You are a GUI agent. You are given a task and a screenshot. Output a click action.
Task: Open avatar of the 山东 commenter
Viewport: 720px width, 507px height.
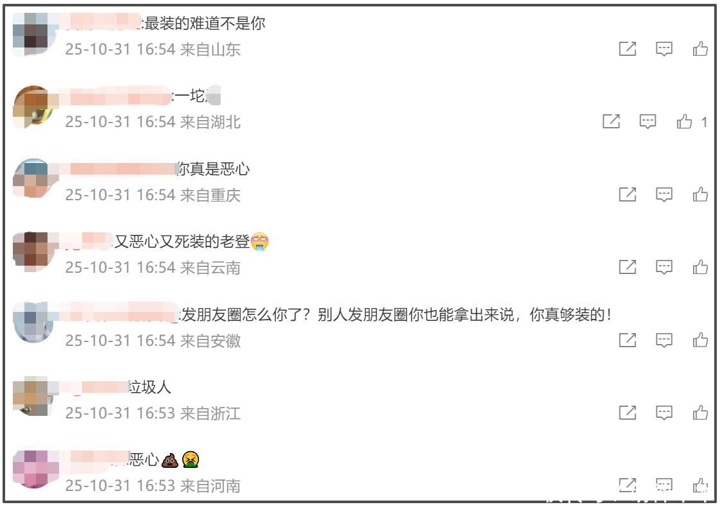point(33,35)
